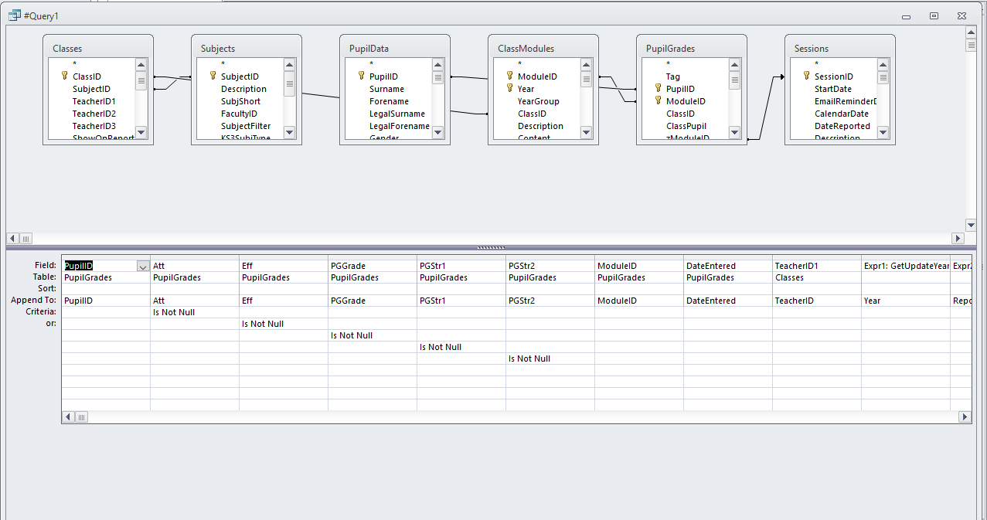
Task: Select the ClassID key field in Classes
Action: (x=87, y=76)
